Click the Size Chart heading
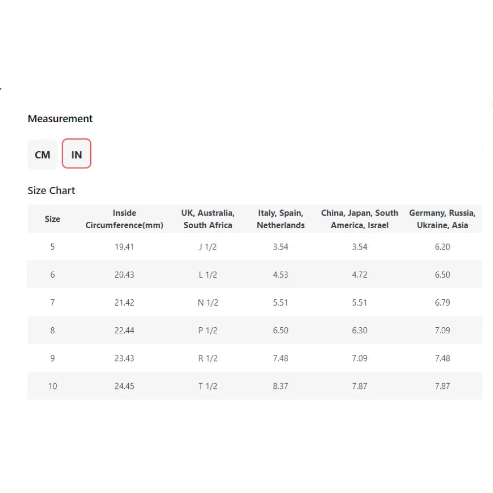 coord(51,191)
